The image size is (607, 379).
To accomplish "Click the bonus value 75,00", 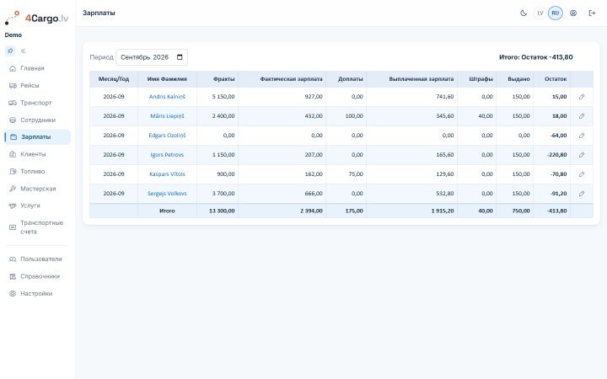I will pos(356,174).
